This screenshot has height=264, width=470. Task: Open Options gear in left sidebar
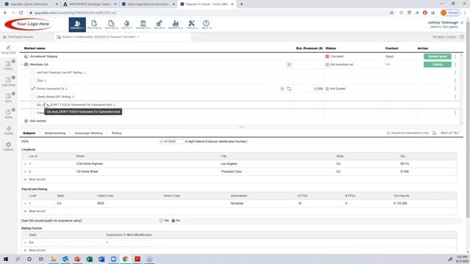(8, 147)
